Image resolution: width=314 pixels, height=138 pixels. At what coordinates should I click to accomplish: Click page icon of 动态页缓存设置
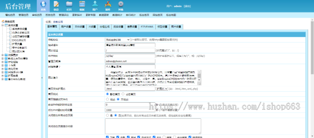(x=10, y=36)
